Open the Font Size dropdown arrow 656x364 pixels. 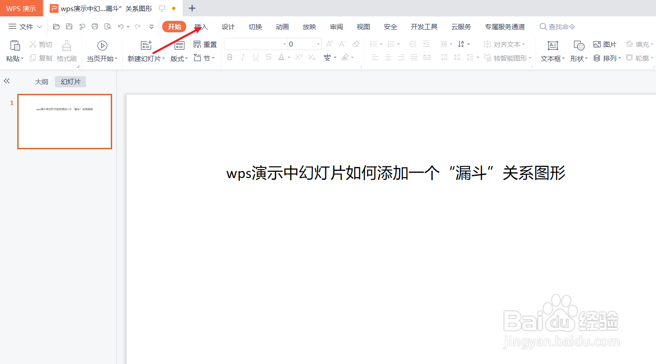coord(318,44)
